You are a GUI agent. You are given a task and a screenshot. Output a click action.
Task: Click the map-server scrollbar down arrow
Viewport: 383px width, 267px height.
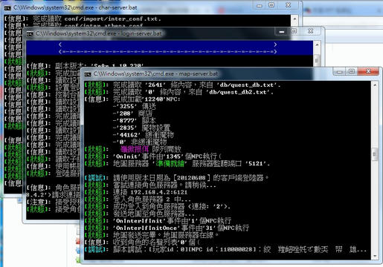pyautogui.click(x=375, y=257)
